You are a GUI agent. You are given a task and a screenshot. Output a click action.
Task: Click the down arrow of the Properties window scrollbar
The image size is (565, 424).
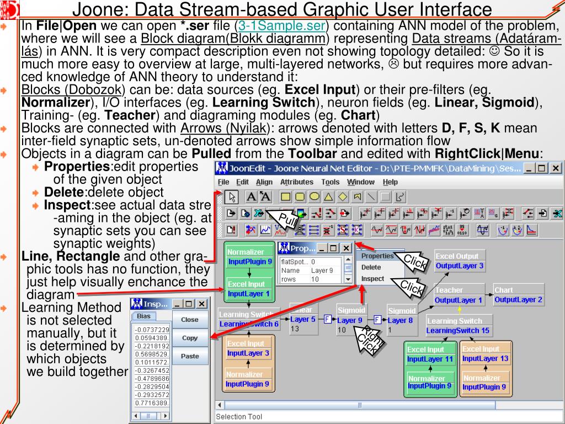[348, 279]
